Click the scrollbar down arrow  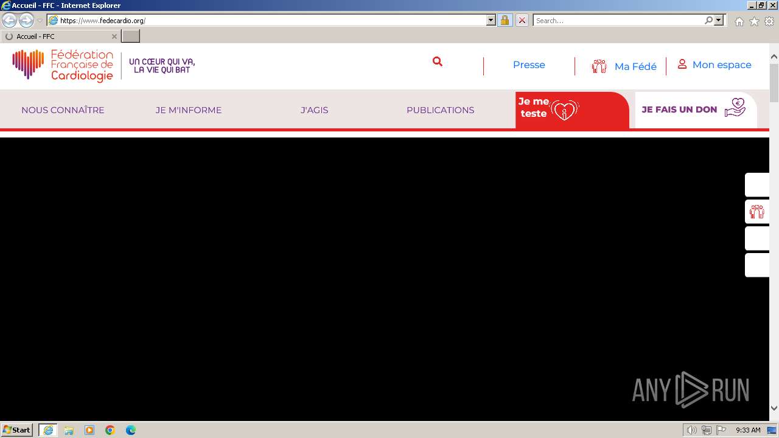pos(774,408)
